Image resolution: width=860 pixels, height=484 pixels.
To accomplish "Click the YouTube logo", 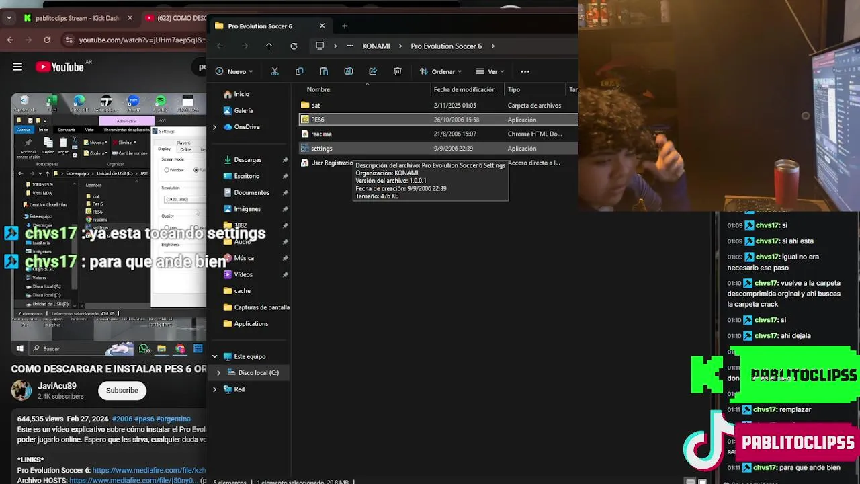I will tap(60, 67).
